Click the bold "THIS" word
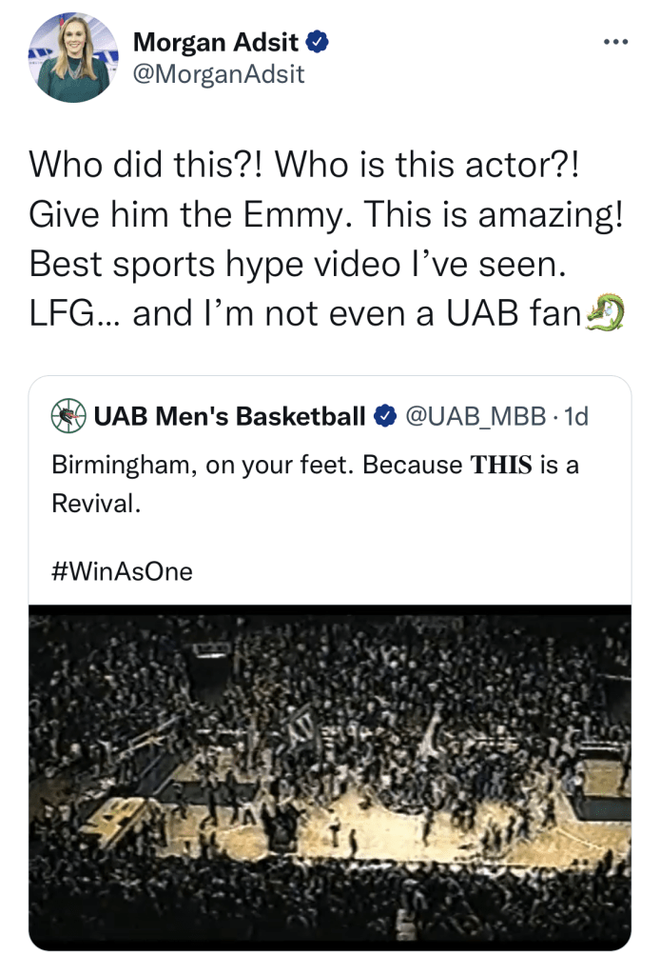 [x=501, y=467]
